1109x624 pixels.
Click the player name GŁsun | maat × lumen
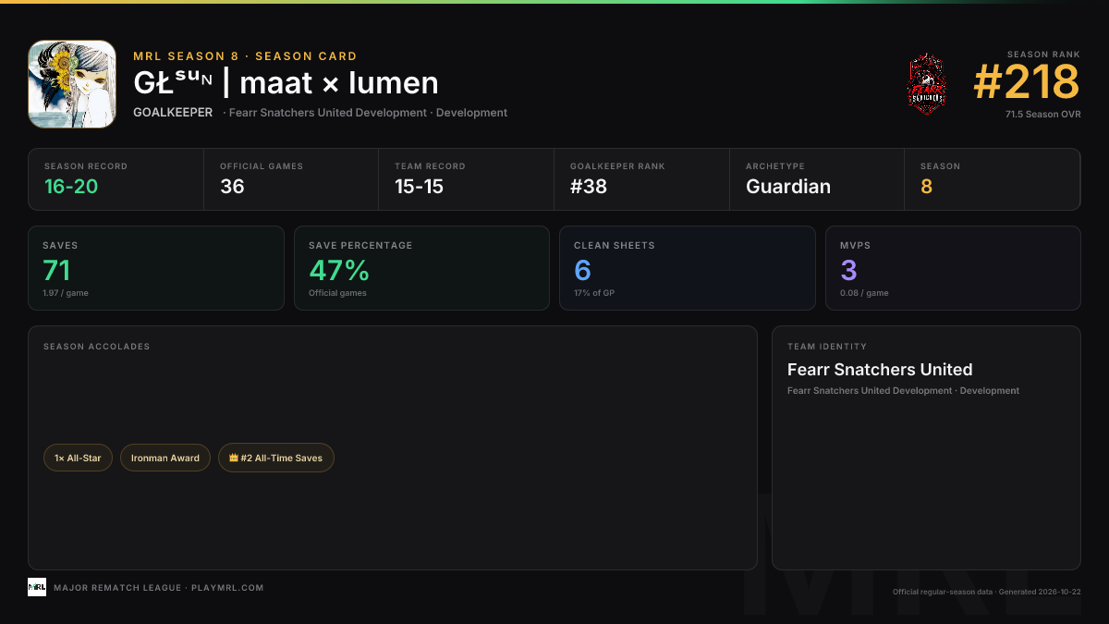(286, 83)
